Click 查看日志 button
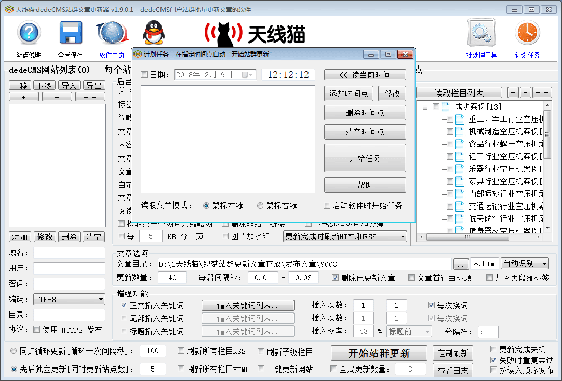562x381 pixels. pos(453,371)
